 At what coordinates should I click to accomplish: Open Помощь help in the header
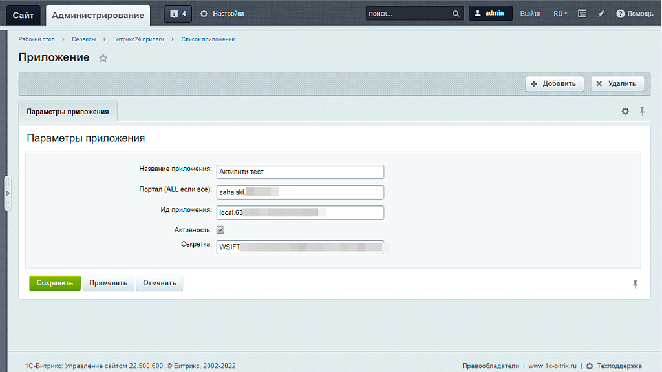point(634,14)
